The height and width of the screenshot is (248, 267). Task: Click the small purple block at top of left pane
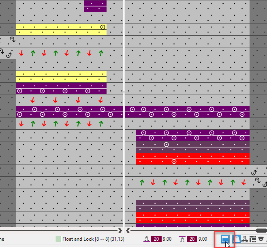coord(95,6)
